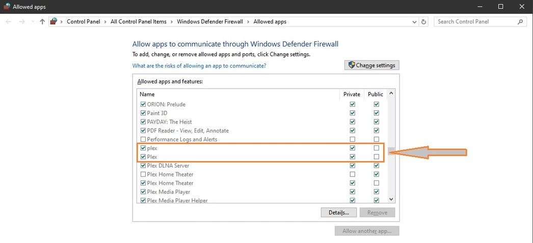Enable the Public checkbox for capitalized Plex row
This screenshot has width=533, height=243.
point(376,157)
